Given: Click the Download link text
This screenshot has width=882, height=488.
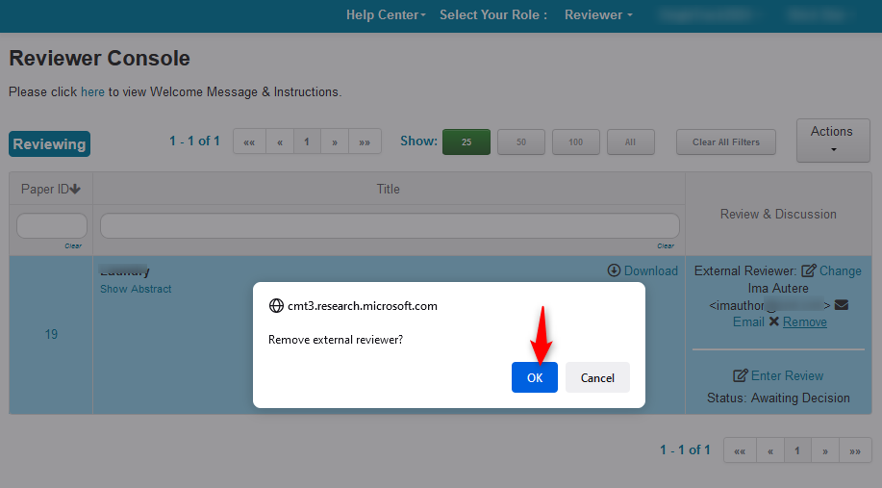Looking at the screenshot, I should click(x=651, y=270).
